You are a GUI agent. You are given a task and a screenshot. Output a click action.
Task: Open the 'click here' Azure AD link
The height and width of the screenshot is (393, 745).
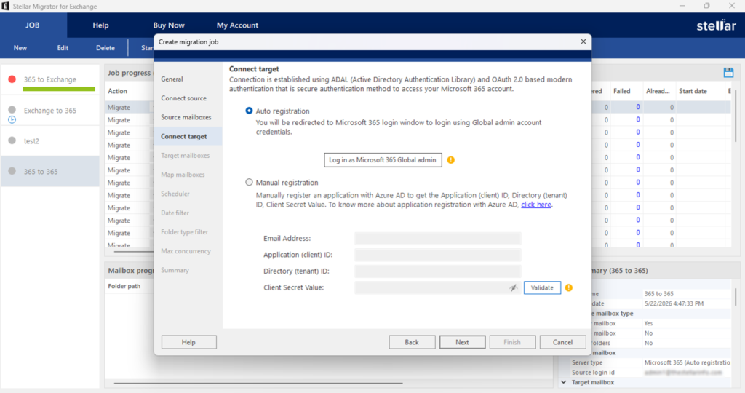tap(536, 205)
